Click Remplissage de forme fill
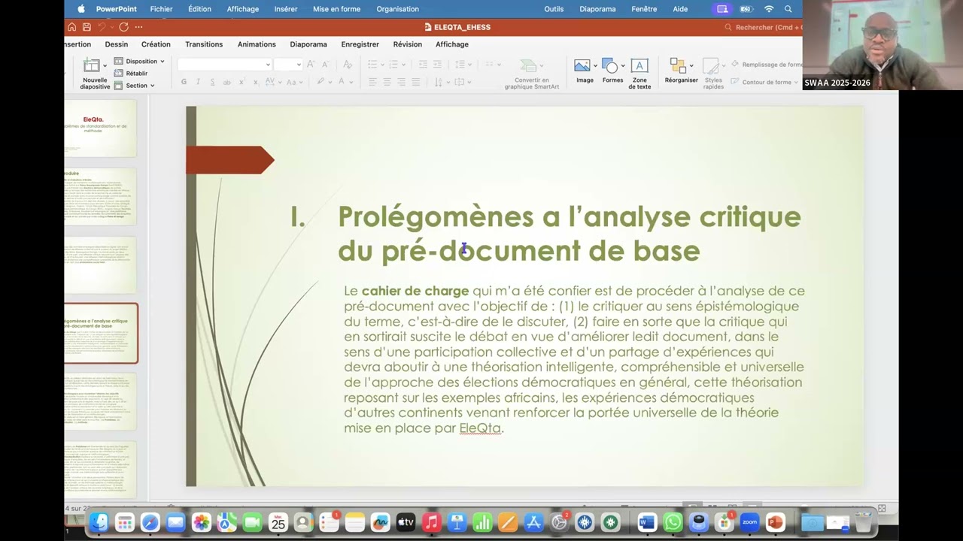 (x=766, y=65)
